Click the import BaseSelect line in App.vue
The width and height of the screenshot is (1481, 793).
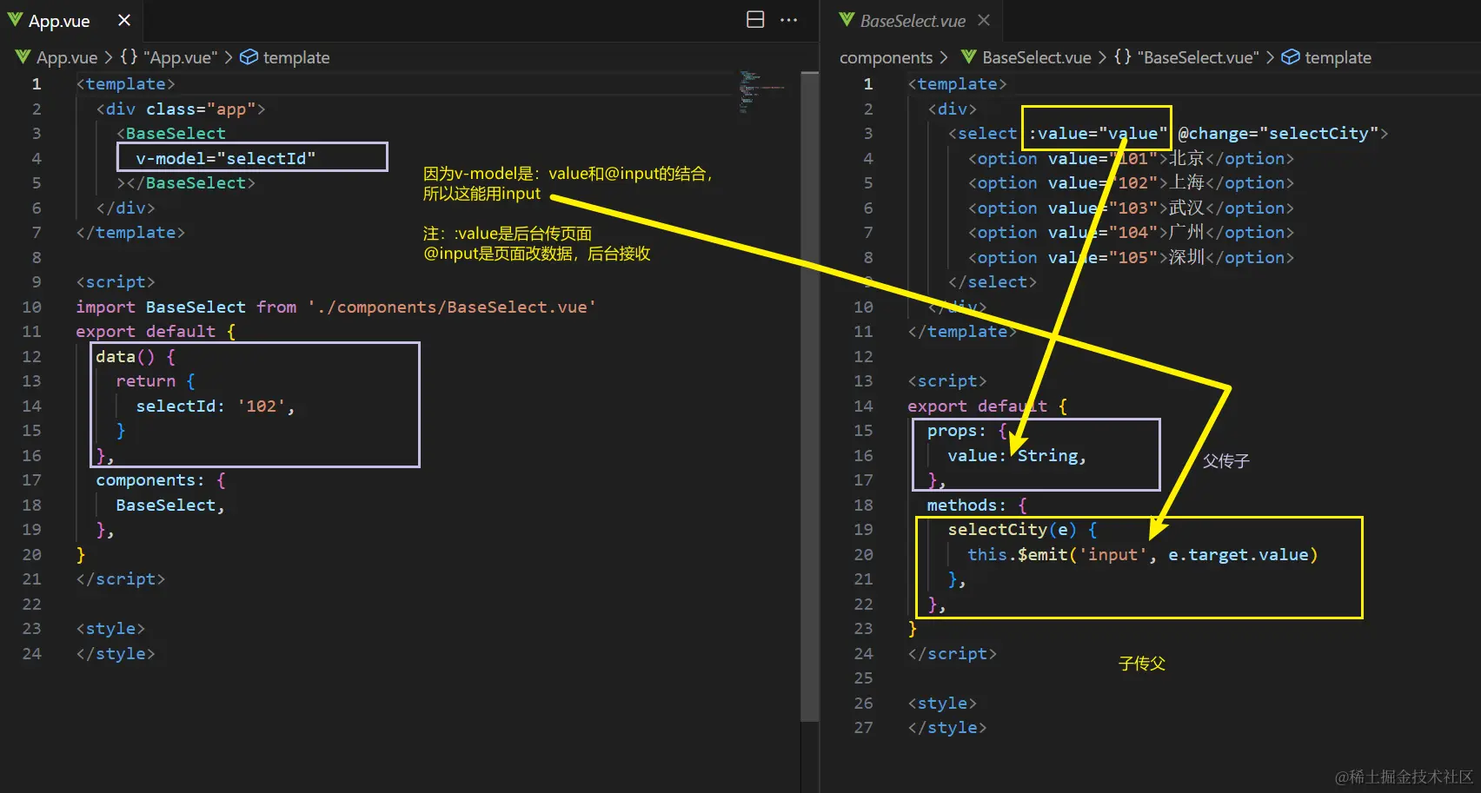[335, 307]
